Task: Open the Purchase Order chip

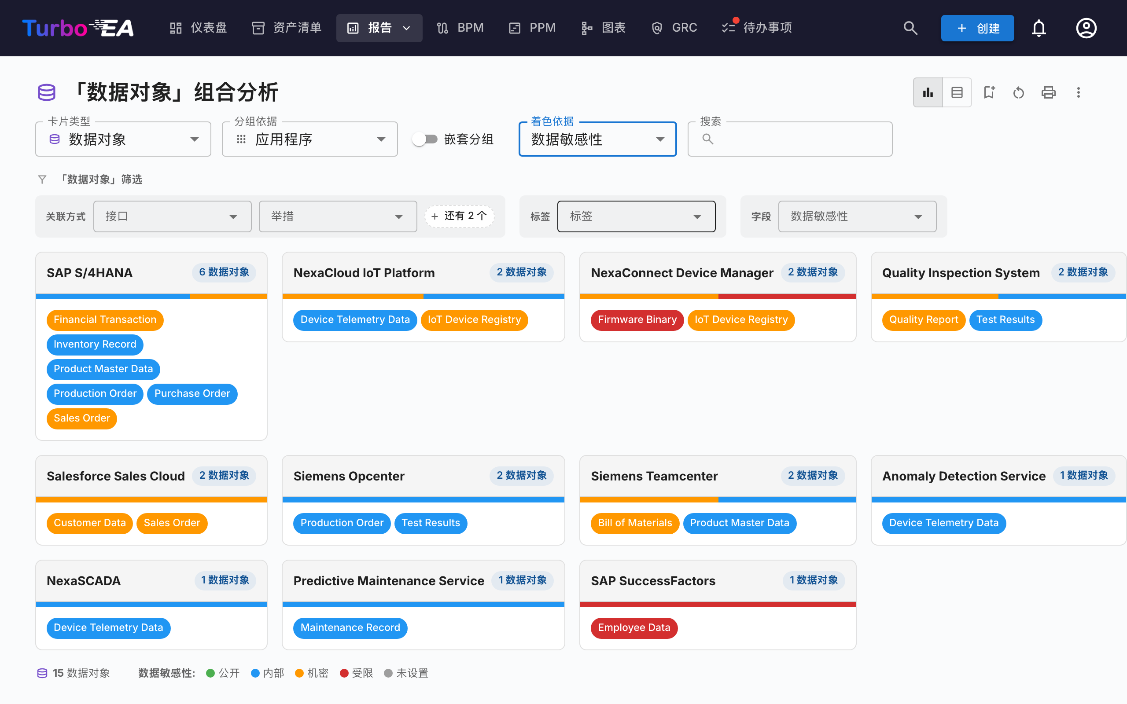Action: point(192,394)
